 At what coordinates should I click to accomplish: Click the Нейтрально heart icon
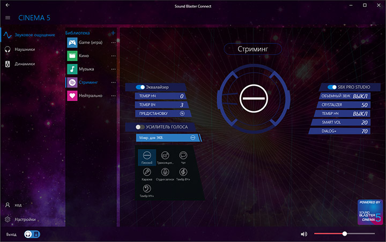[72, 96]
